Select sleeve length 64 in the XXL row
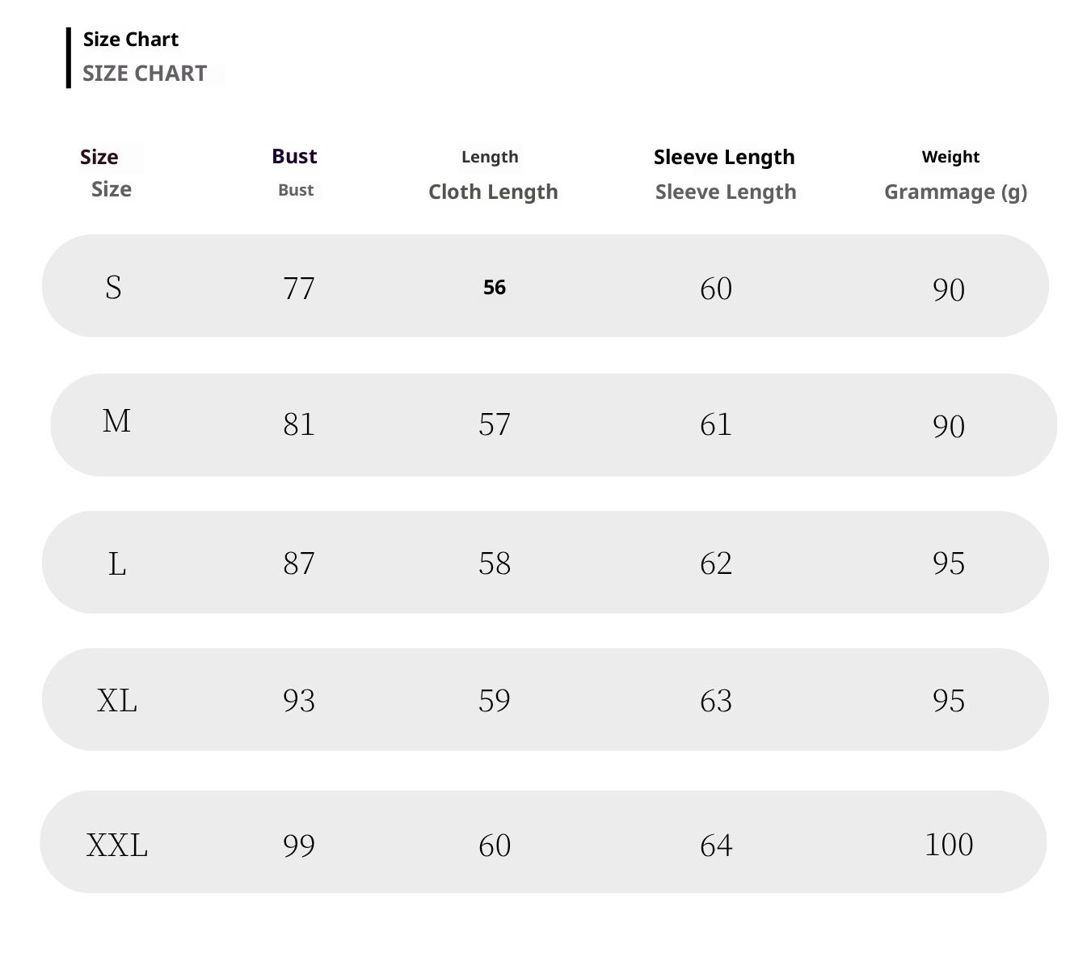This screenshot has width=1091, height=970. pyautogui.click(x=716, y=846)
